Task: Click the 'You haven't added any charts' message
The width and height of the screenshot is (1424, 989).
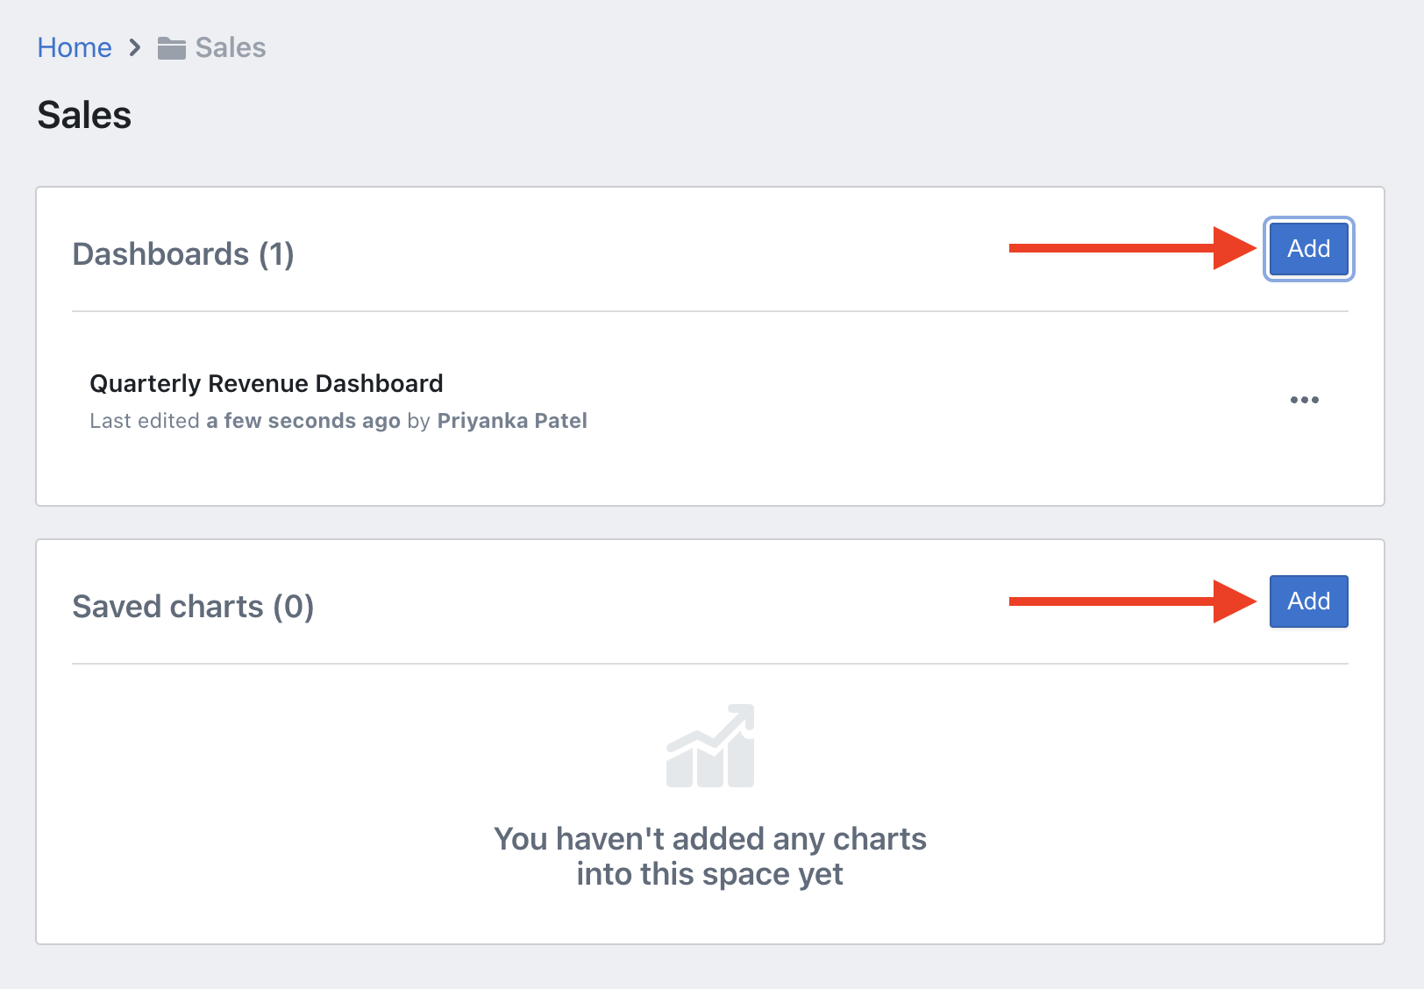Action: pos(710,839)
